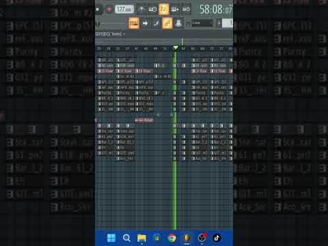Open TikTok from taskbar
Viewport: 328px width, 246px height.
coord(217,238)
